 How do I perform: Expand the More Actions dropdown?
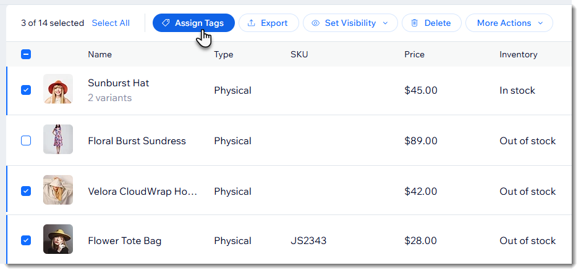point(509,23)
